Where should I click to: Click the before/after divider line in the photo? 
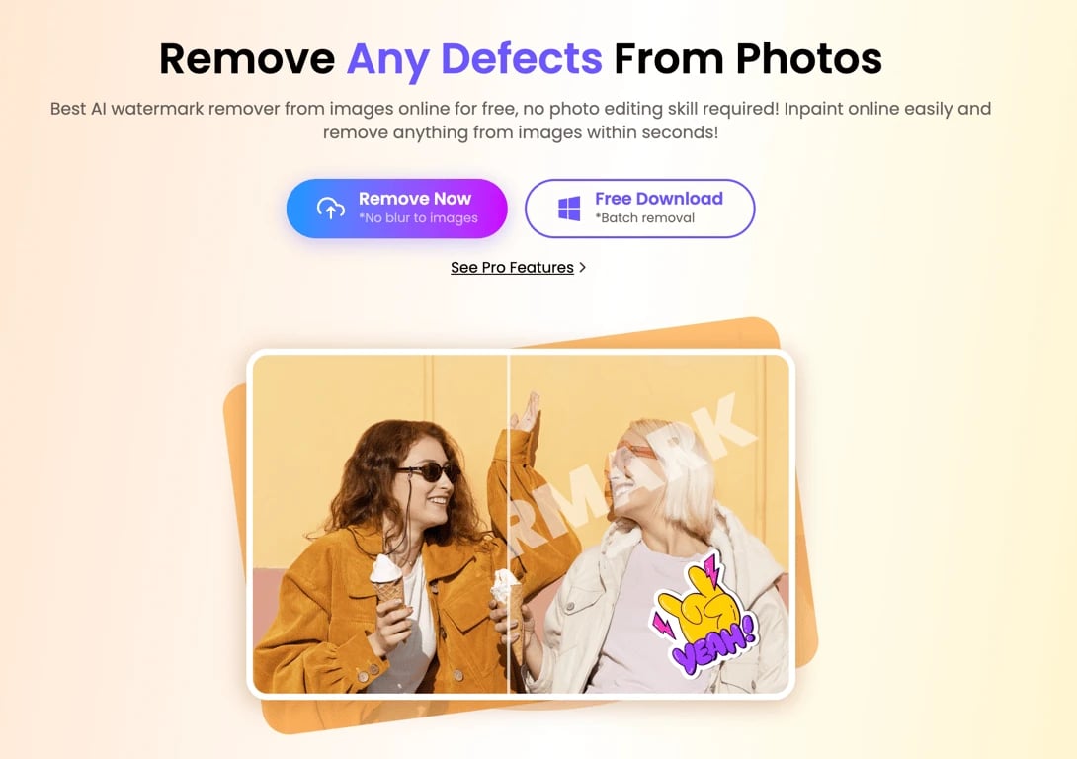point(508,524)
